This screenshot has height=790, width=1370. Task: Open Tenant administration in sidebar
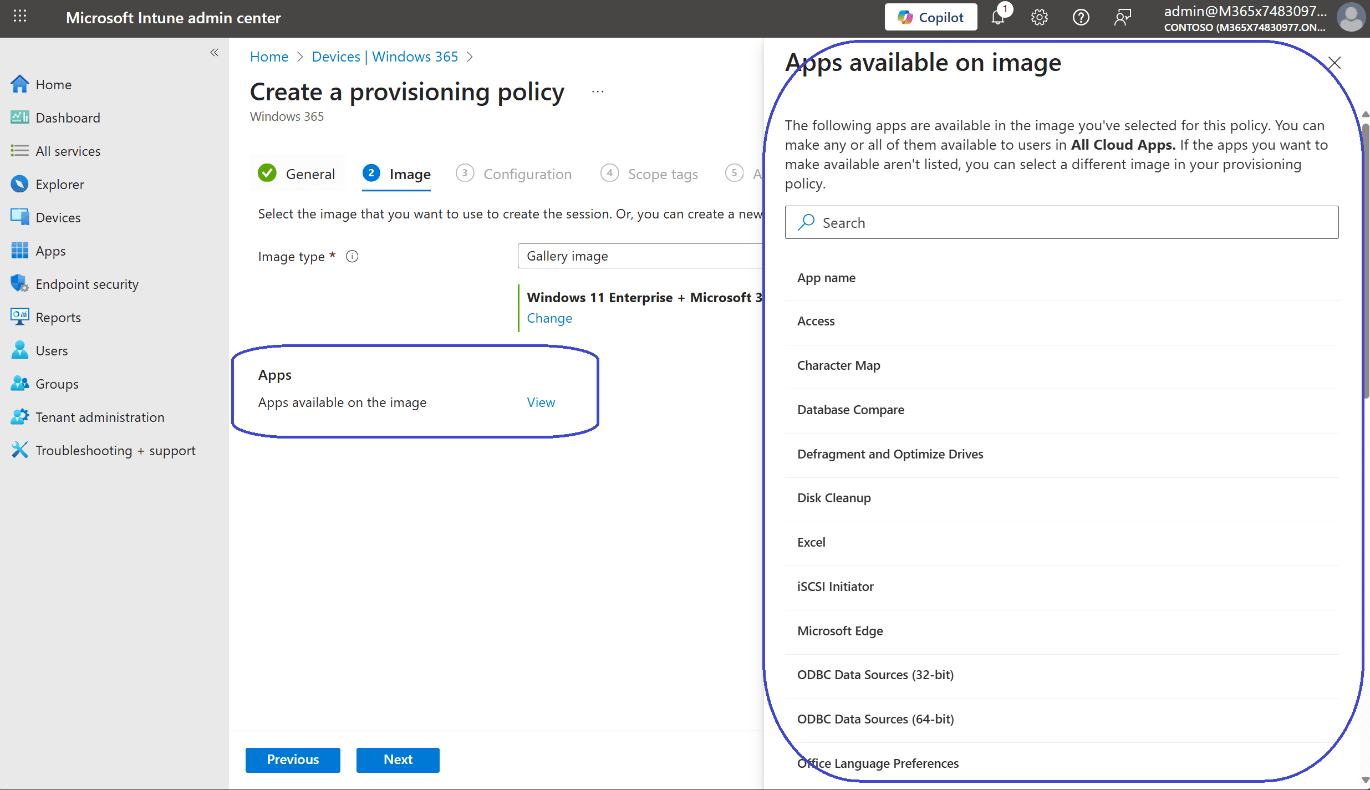[x=100, y=417]
